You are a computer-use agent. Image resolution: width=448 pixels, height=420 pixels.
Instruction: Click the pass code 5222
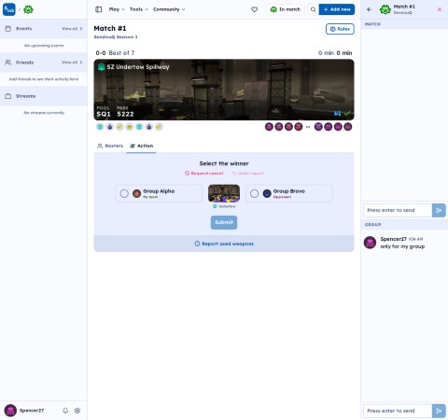(x=125, y=114)
